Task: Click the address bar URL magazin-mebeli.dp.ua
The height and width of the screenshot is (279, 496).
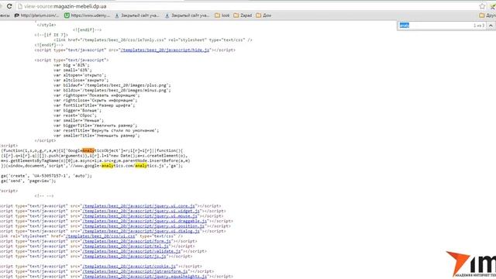Action: pos(80,6)
